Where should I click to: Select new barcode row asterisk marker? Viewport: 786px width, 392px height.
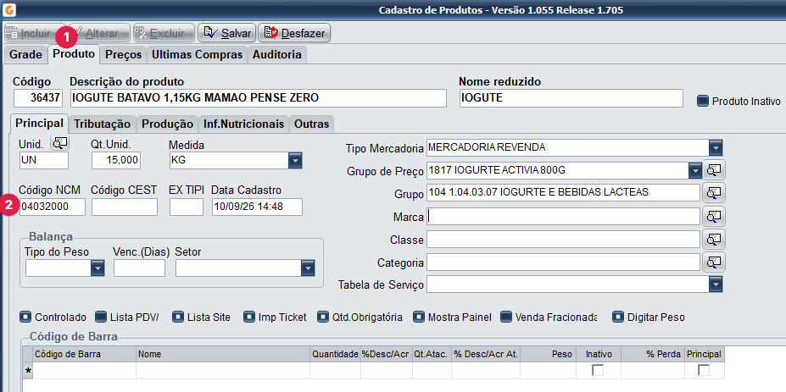tap(28, 371)
